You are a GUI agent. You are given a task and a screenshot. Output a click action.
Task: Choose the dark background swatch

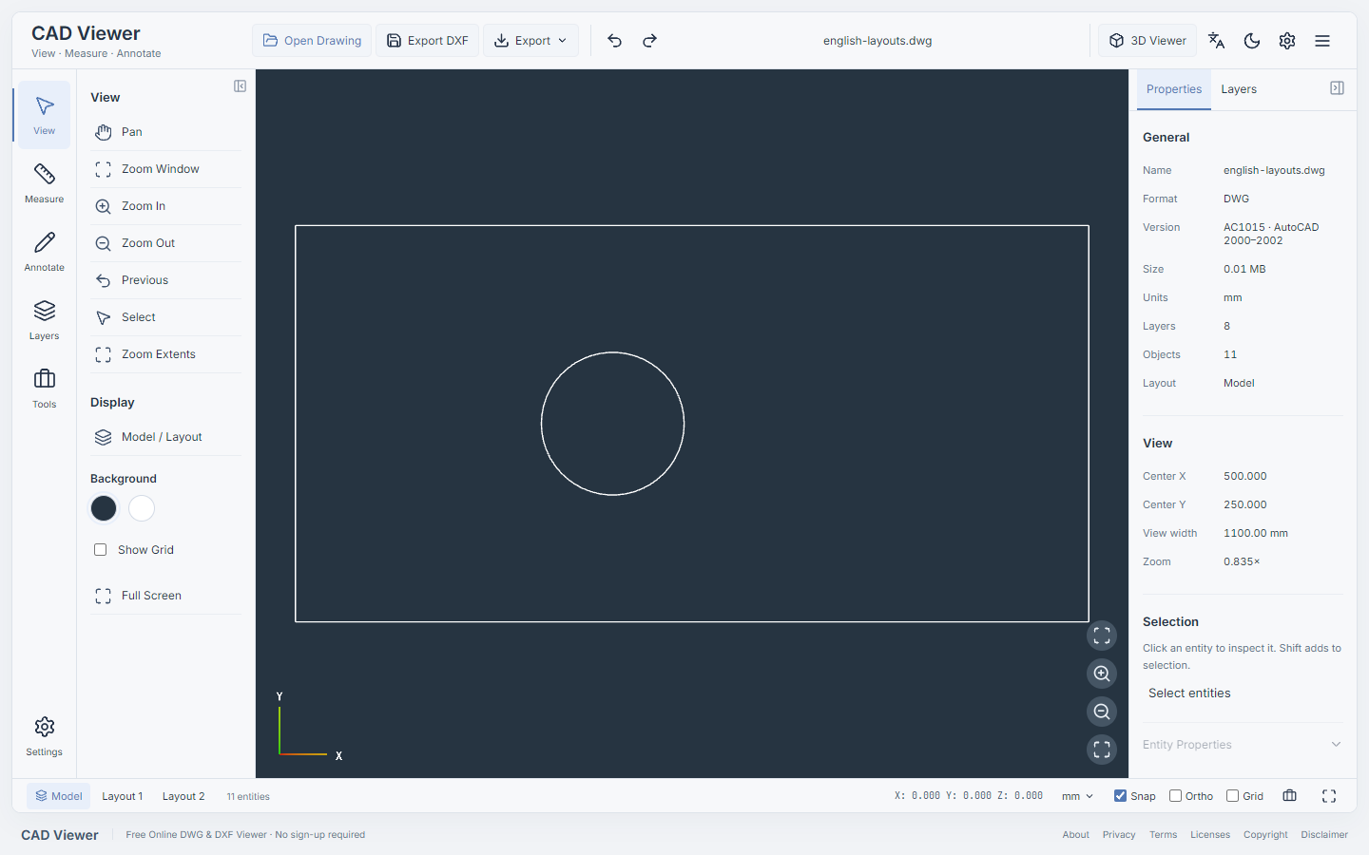tap(104, 508)
